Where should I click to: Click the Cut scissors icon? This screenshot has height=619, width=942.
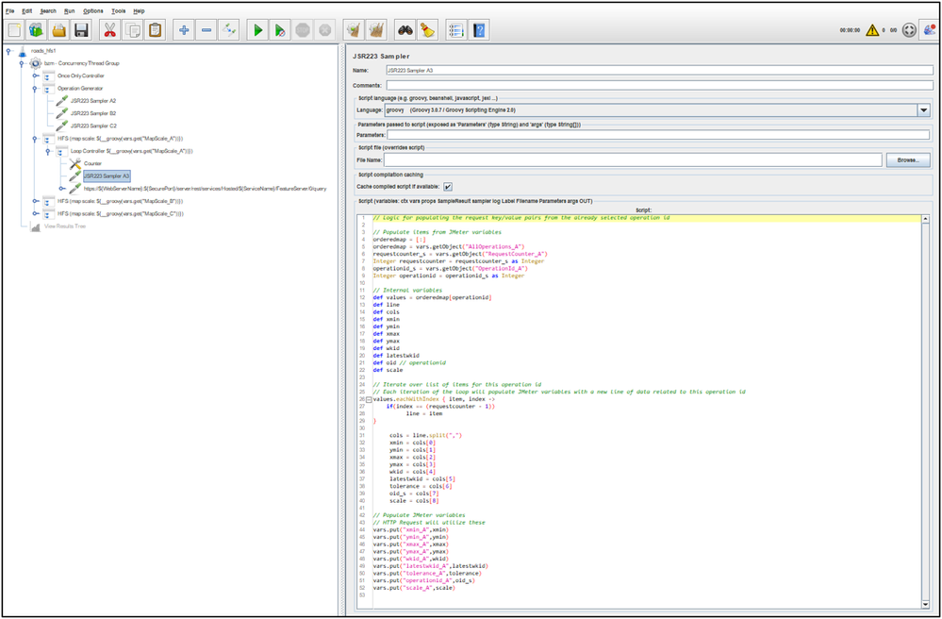[x=110, y=30]
